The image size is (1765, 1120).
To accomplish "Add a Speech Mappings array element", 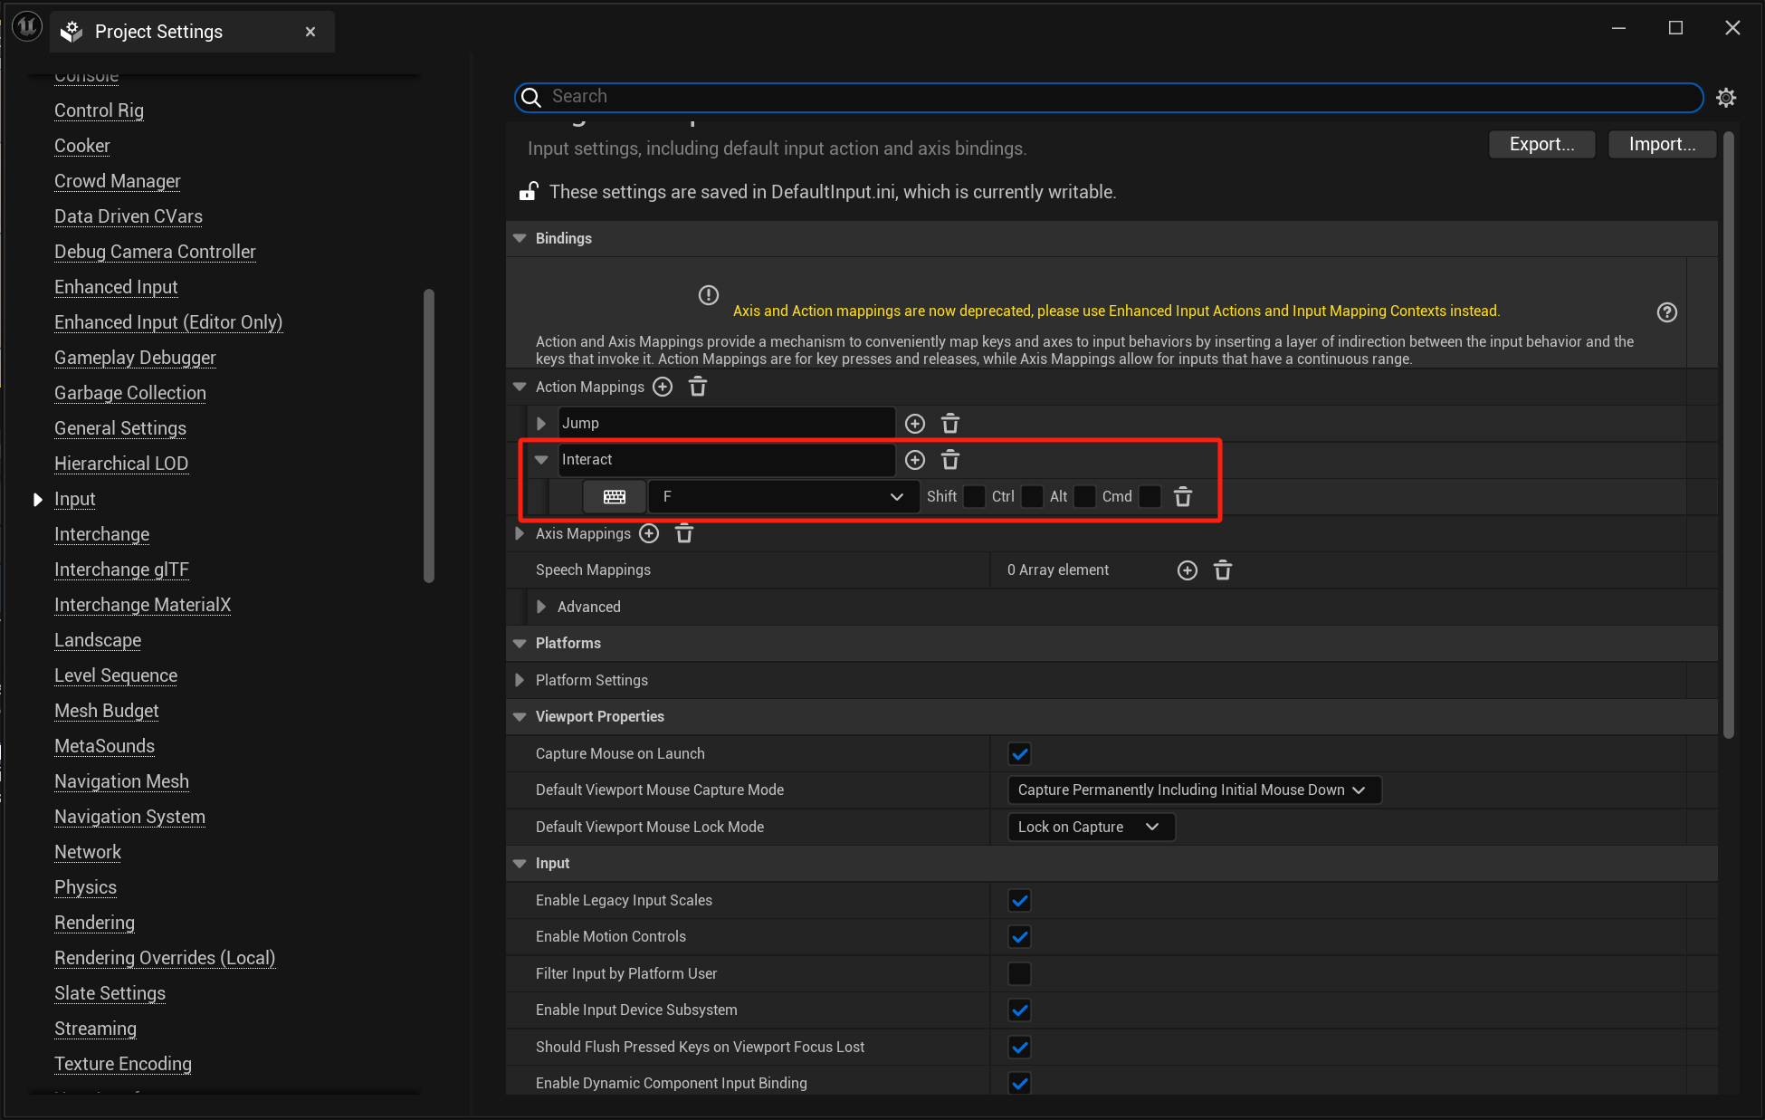I will [1188, 570].
